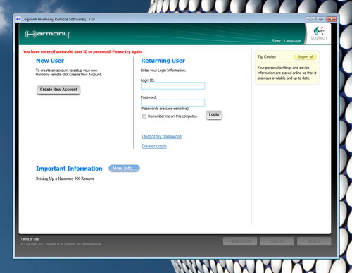Click the Passwords are case-sensitive note
This screenshot has width=352, height=273.
pos(165,109)
